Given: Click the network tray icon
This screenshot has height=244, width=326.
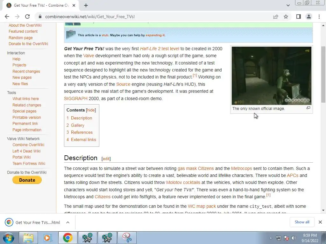Looking at the screenshot, I should (278, 238).
